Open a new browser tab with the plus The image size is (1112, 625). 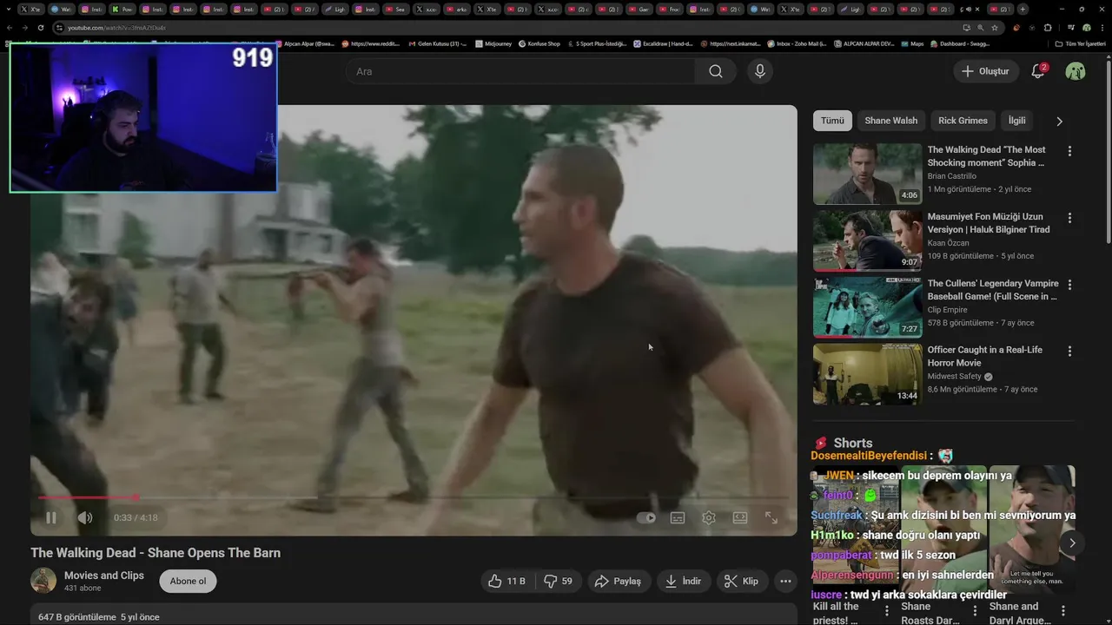point(1023,9)
